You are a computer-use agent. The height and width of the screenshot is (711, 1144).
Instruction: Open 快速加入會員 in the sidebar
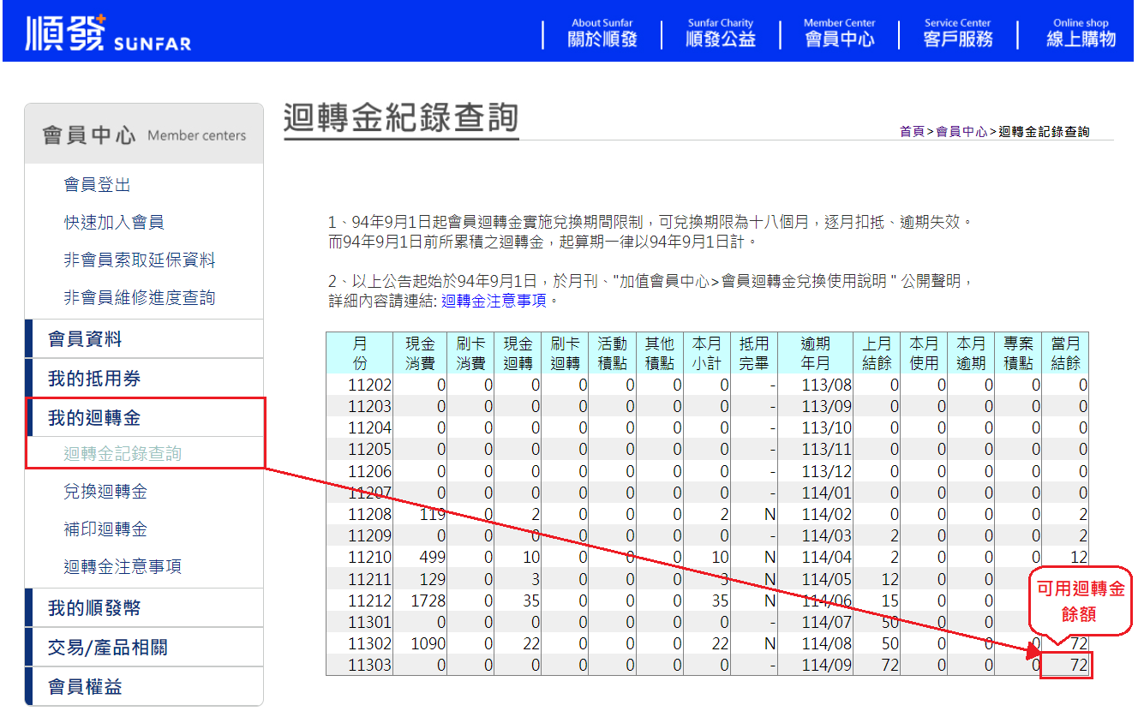(x=113, y=223)
